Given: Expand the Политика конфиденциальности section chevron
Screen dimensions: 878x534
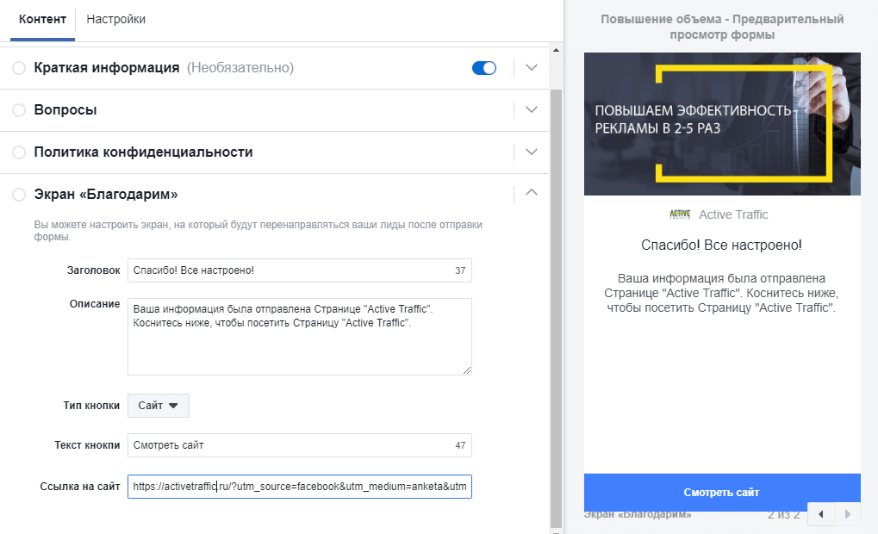Looking at the screenshot, I should 532,152.
